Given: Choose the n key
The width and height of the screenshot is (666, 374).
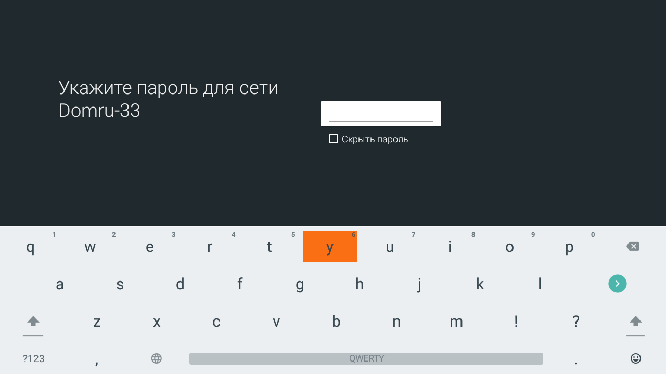Looking at the screenshot, I should (x=396, y=322).
